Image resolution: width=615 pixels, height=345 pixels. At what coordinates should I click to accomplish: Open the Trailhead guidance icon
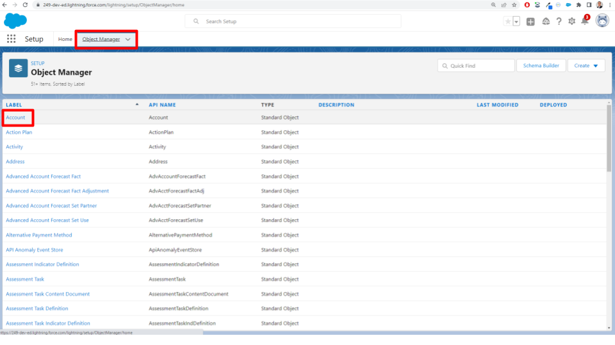546,22
